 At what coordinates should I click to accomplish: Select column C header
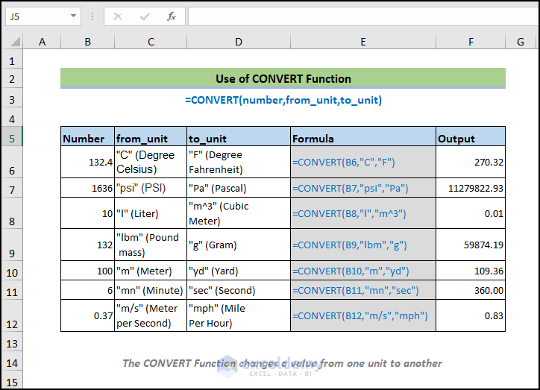point(151,42)
